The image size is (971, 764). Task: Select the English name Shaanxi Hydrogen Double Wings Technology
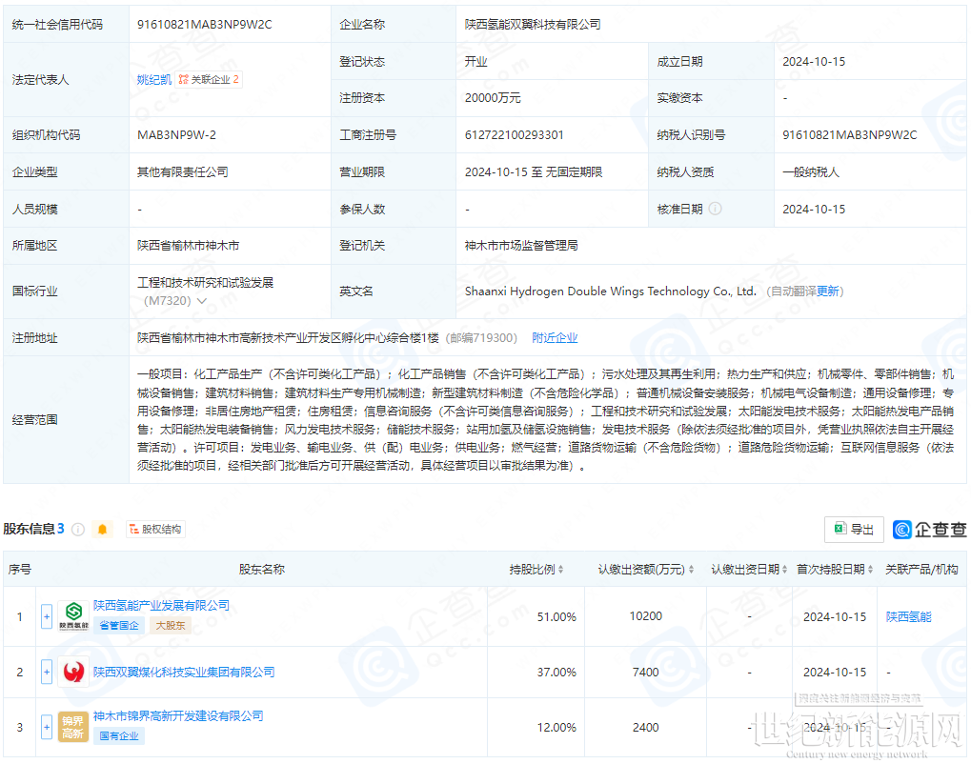(611, 292)
